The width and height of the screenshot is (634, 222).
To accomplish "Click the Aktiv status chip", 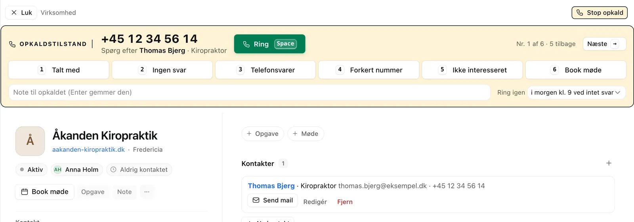I will [31, 170].
